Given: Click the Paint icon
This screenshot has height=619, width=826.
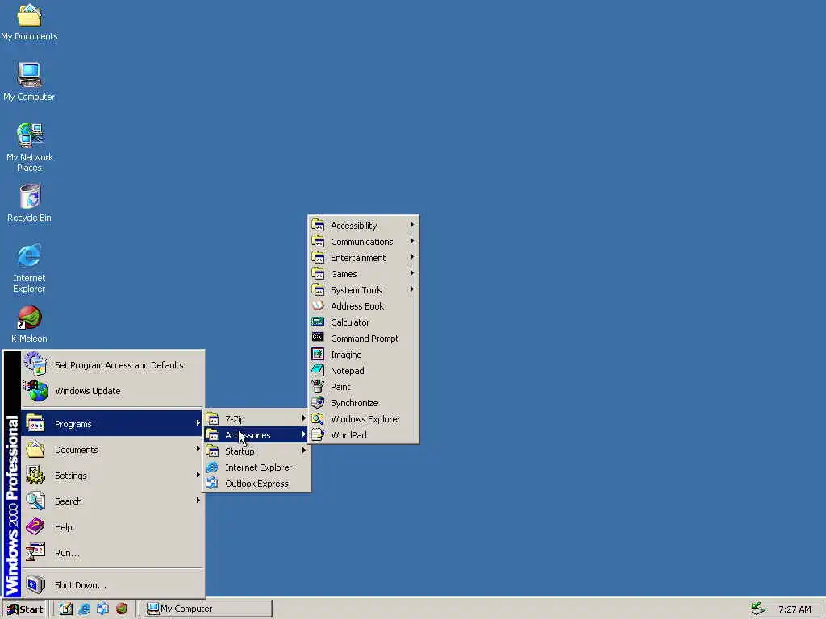Looking at the screenshot, I should click(x=318, y=386).
